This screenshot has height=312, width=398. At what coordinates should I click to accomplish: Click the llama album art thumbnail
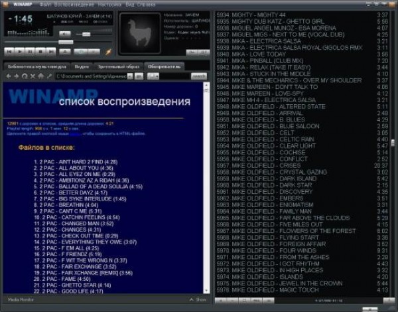click(140, 33)
